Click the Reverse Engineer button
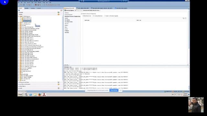 click(x=69, y=10)
